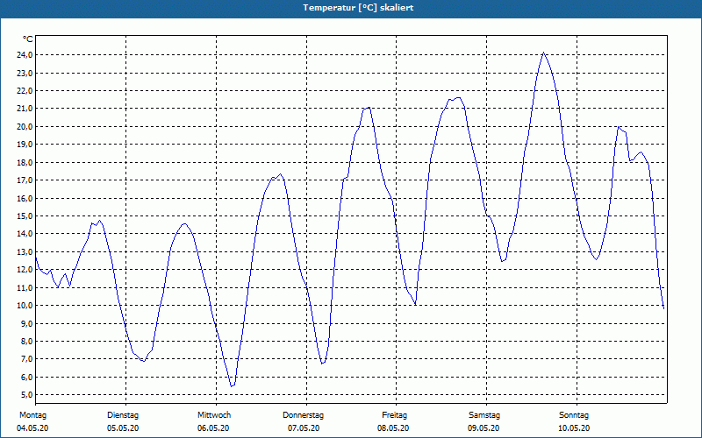Click the °C axis unit label
Image resolution: width=702 pixels, height=438 pixels.
point(27,39)
